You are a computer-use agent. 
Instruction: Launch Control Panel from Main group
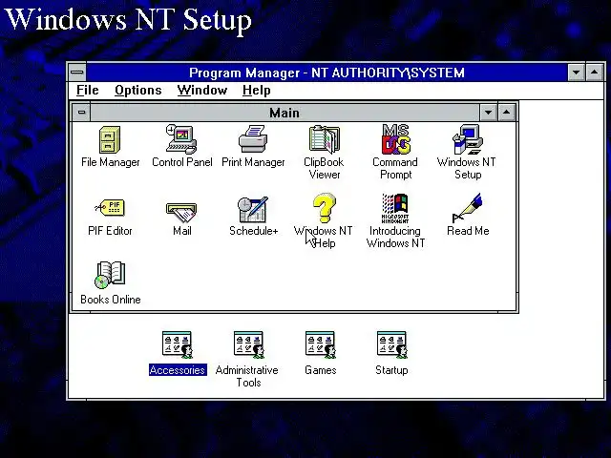(x=181, y=139)
